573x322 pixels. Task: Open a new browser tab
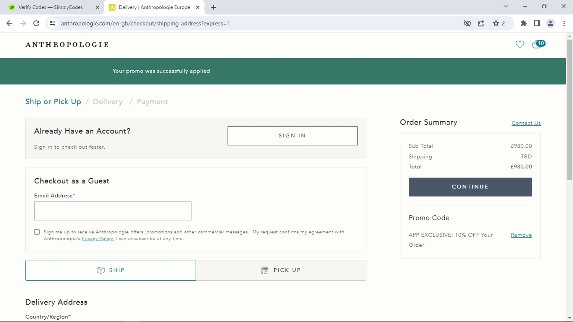pyautogui.click(x=214, y=7)
